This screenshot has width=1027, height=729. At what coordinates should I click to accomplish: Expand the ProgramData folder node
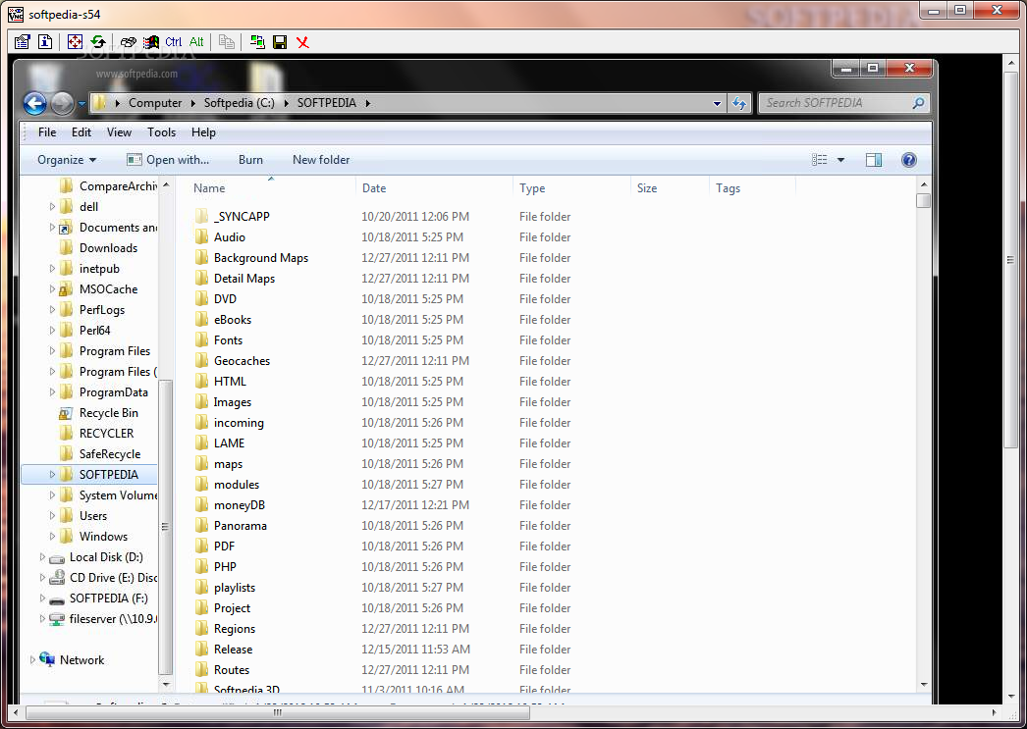click(x=52, y=392)
